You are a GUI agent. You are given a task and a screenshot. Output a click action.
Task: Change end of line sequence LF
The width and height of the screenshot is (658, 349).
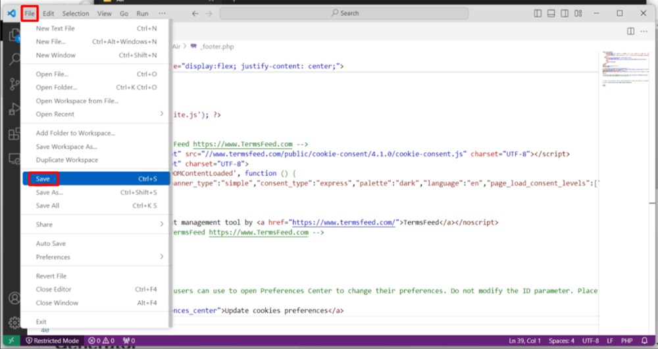(x=610, y=340)
